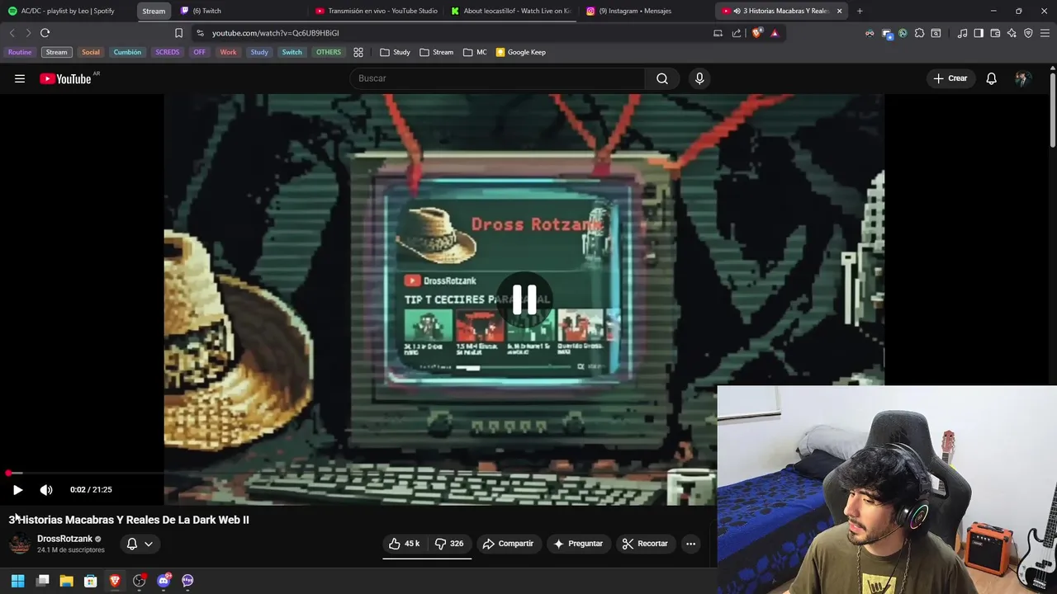Open the MC bookmarks folder
The height and width of the screenshot is (594, 1057).
(x=475, y=52)
